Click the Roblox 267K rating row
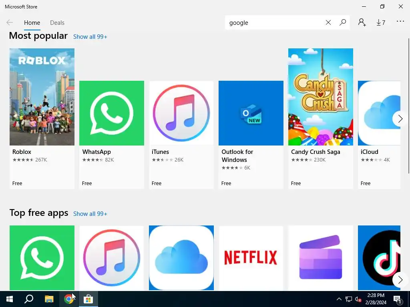Screen dimensions: 410x307 [x=30, y=160]
